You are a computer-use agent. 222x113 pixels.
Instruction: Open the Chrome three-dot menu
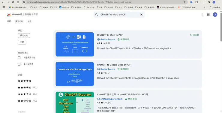click(219, 2)
